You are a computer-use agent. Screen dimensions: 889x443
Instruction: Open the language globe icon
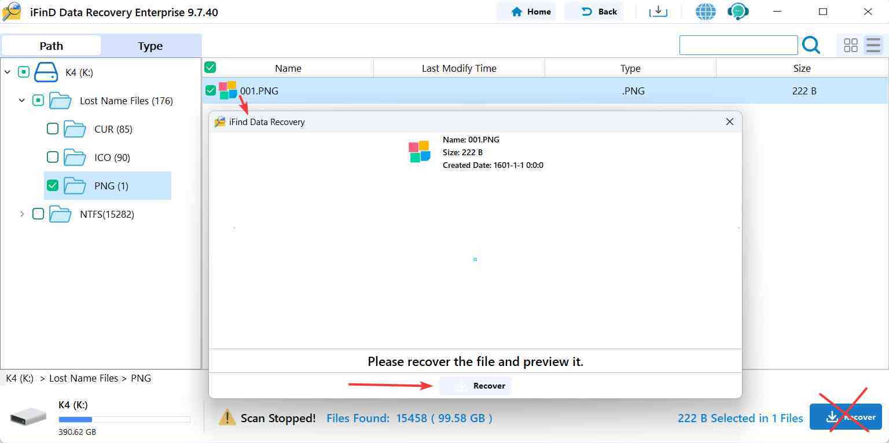(706, 12)
